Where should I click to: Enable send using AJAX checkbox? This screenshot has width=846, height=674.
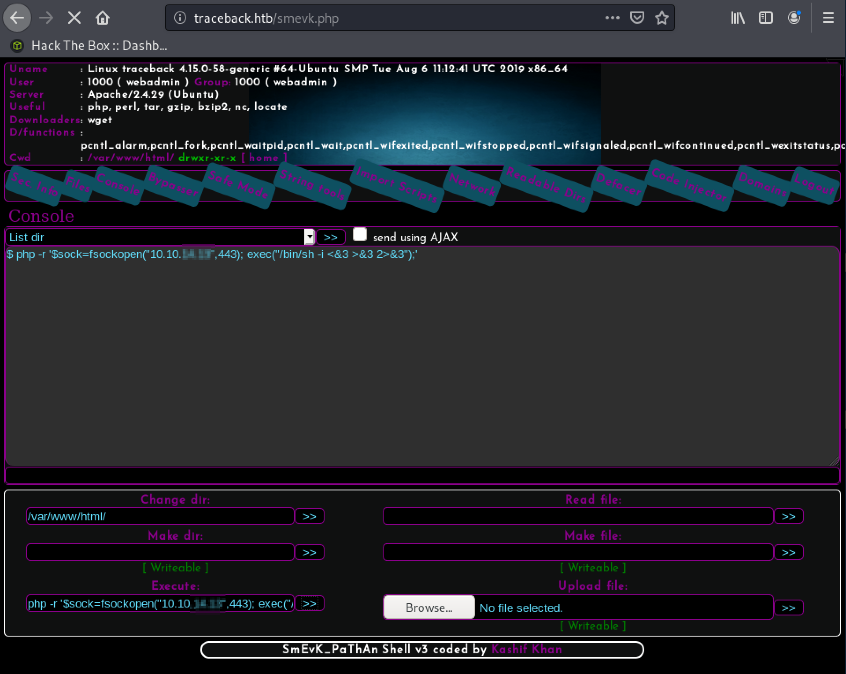pyautogui.click(x=360, y=235)
